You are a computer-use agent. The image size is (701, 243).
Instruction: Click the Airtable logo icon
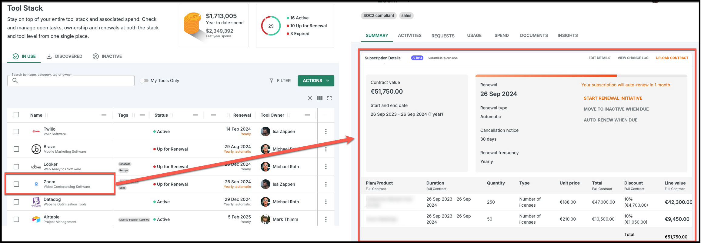[x=36, y=219]
